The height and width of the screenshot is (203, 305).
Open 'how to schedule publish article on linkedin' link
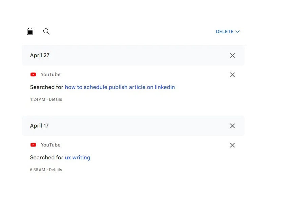120,87
